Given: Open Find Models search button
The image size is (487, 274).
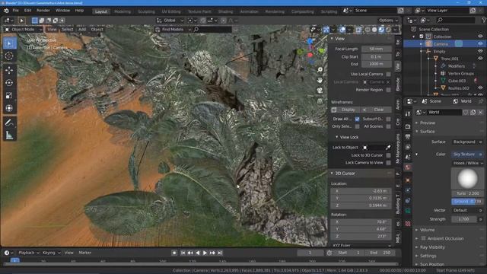Looking at the screenshot, I should [x=173, y=30].
